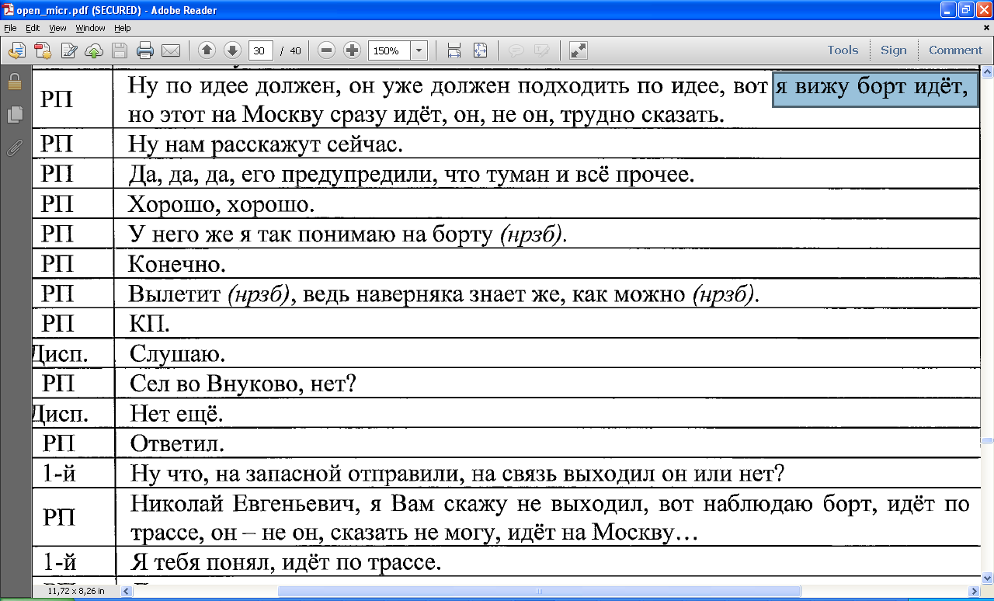This screenshot has height=601, width=994.
Task: Click the vertical scrollbar thumb
Action: 987,439
